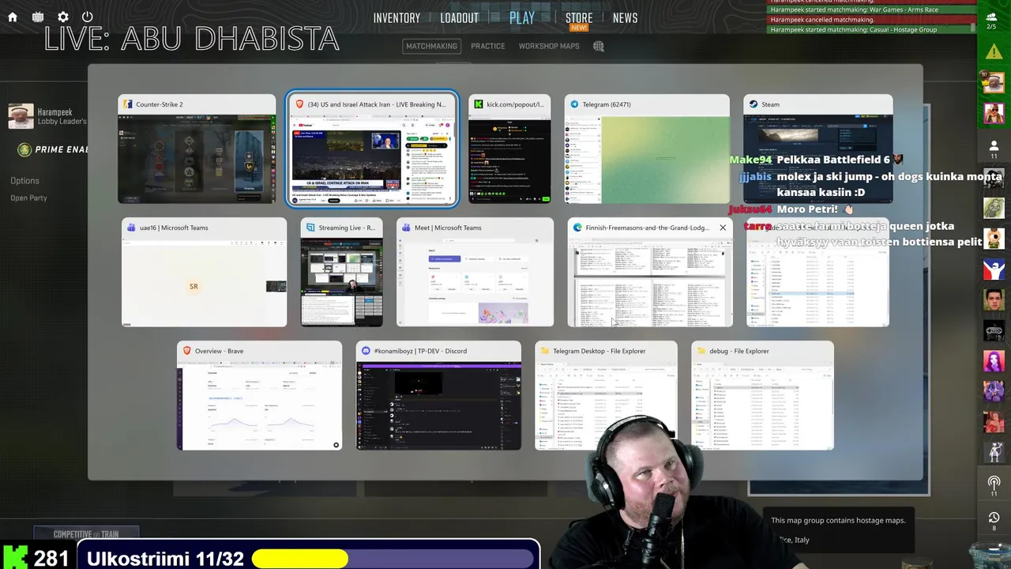Open the party members icon showing 2/5
The width and height of the screenshot is (1011, 569).
[x=991, y=20]
